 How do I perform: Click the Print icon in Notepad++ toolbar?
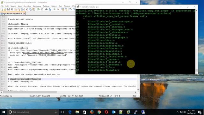[22, 9]
